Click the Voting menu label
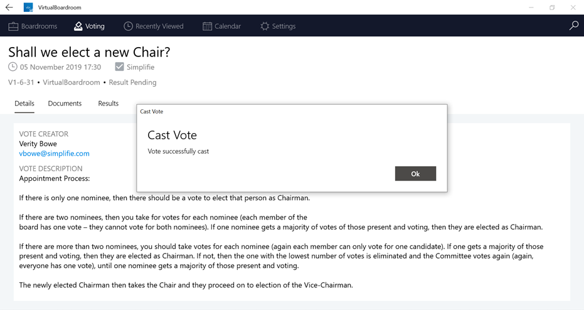The height and width of the screenshot is (310, 584). tap(95, 26)
